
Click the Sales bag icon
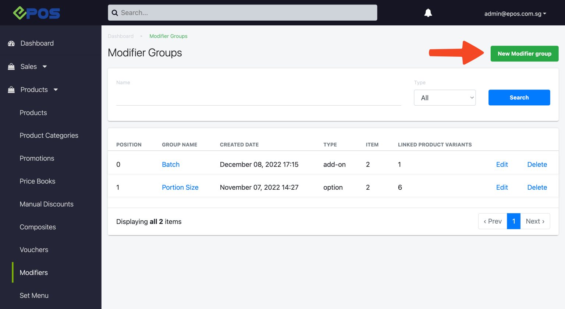[11, 67]
